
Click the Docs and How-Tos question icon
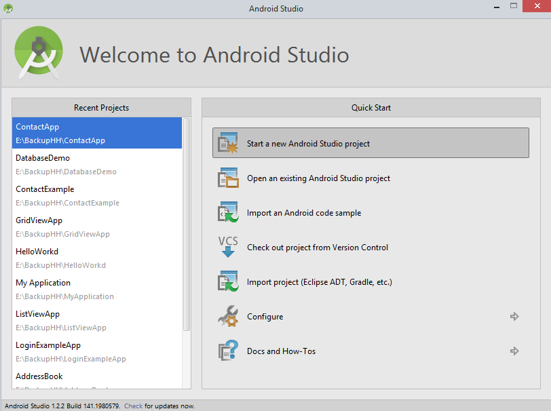(x=228, y=351)
